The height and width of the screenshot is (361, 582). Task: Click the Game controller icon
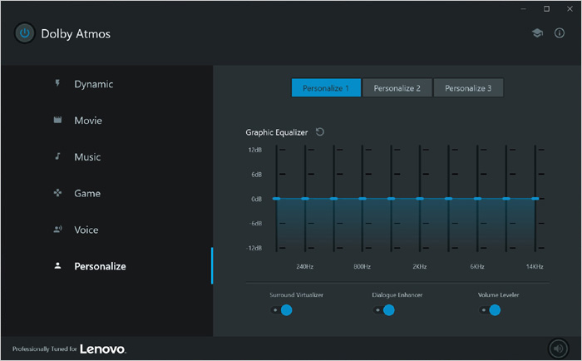[x=57, y=192]
